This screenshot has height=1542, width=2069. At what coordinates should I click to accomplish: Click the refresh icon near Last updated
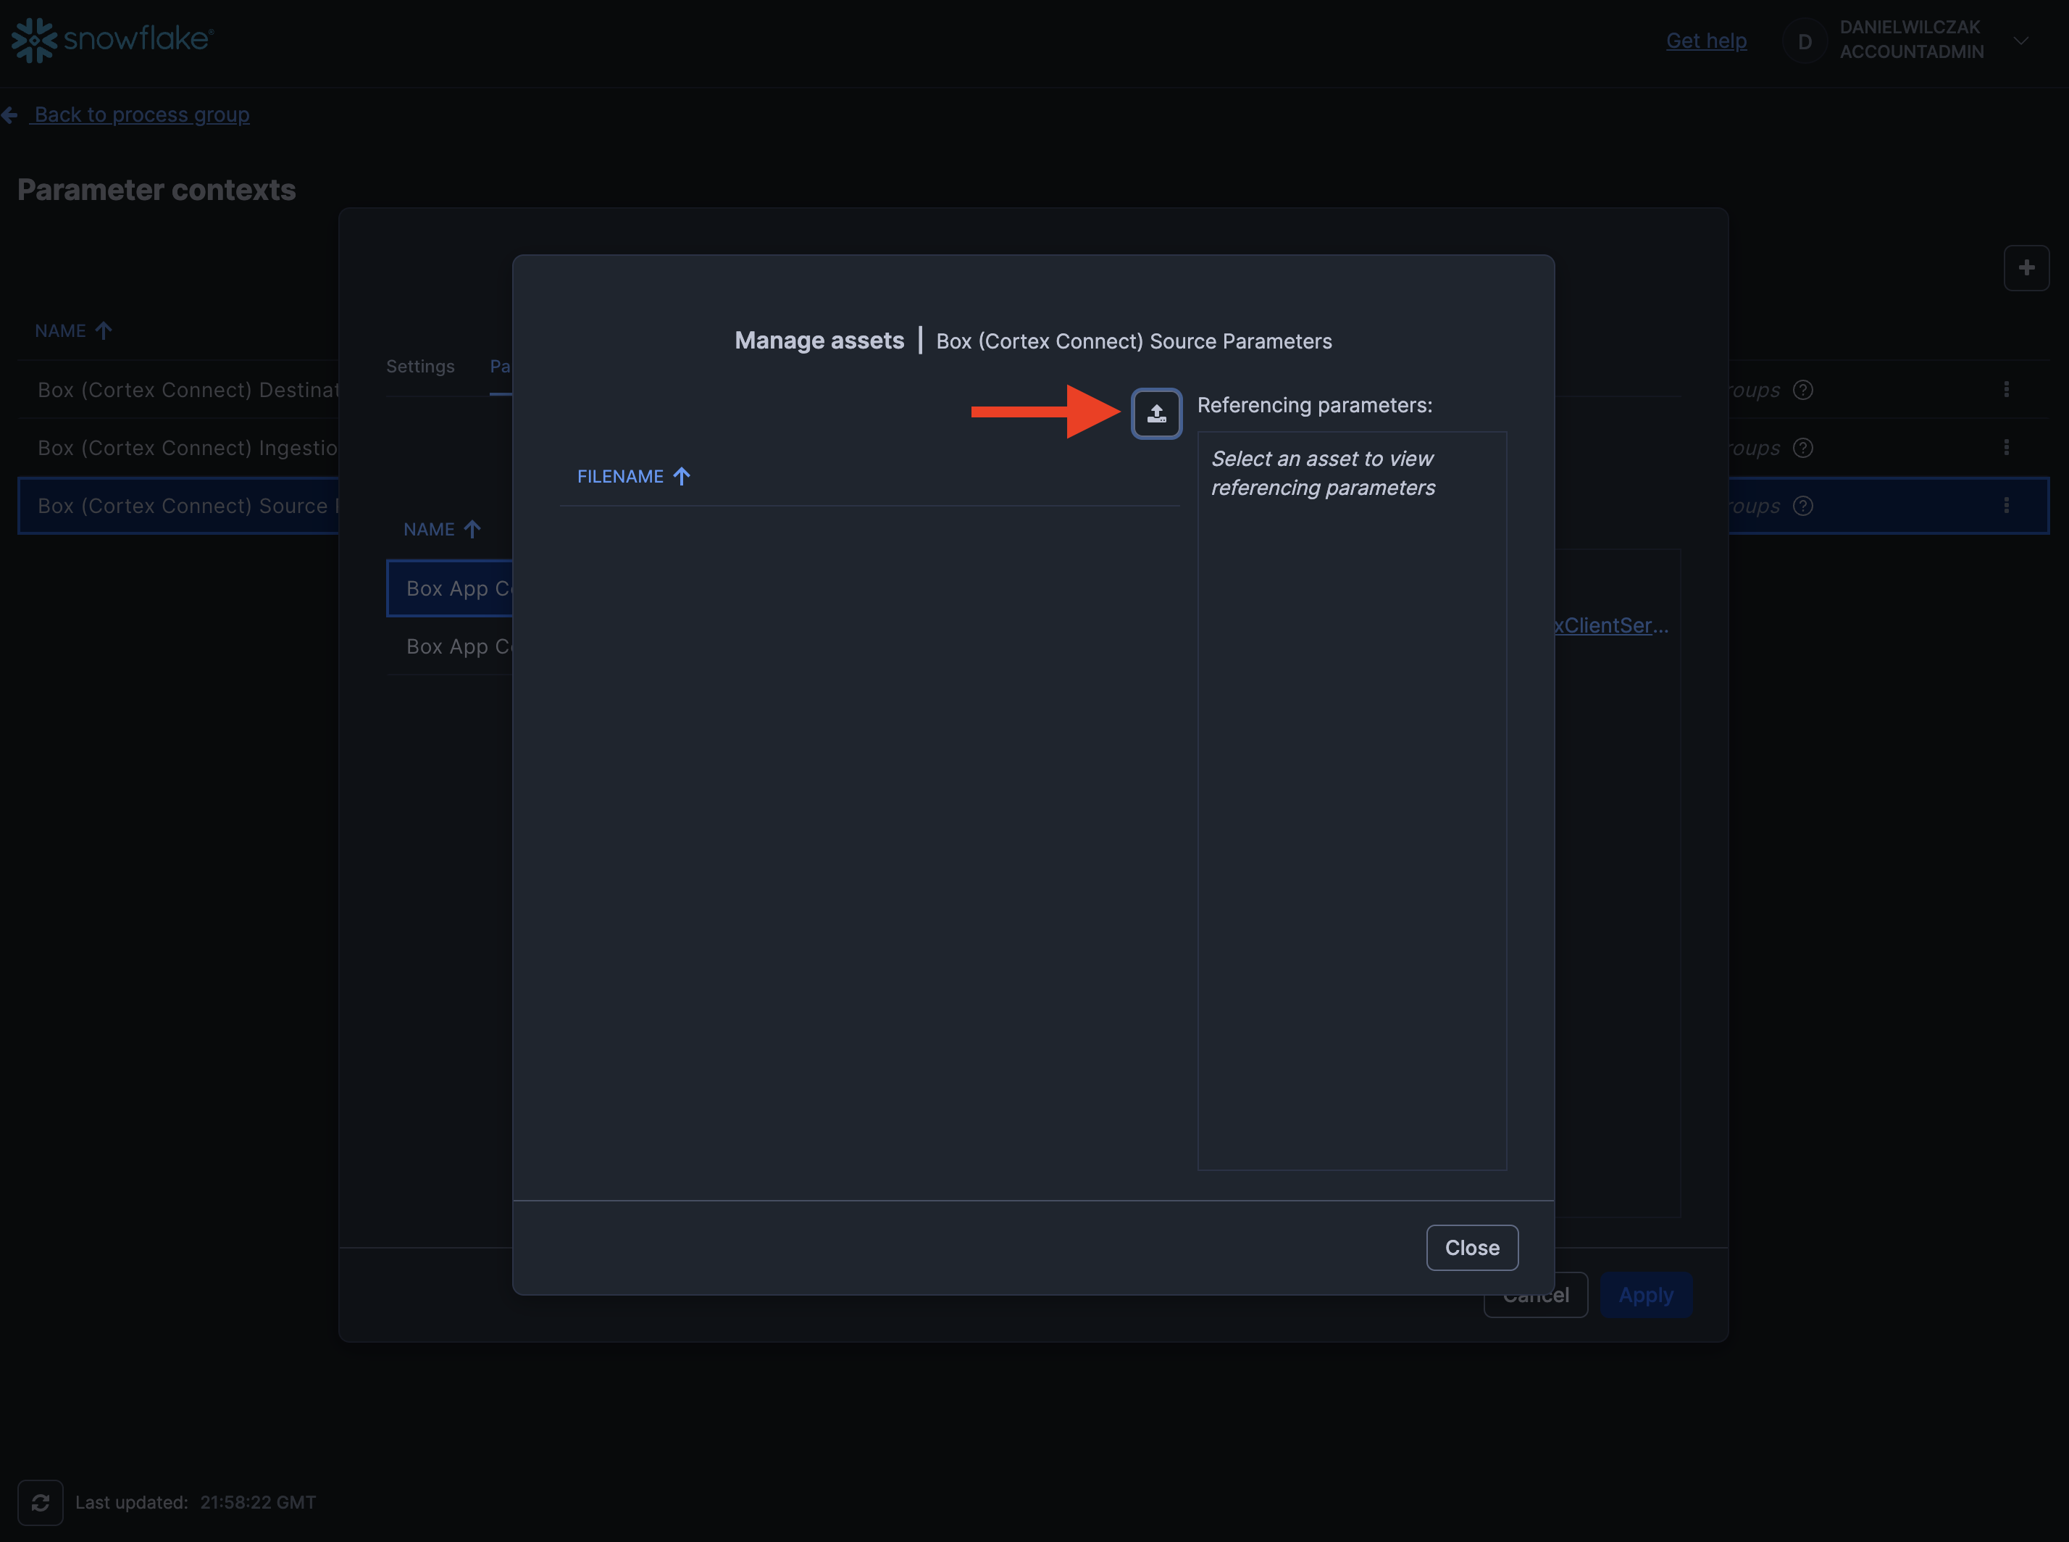40,1502
